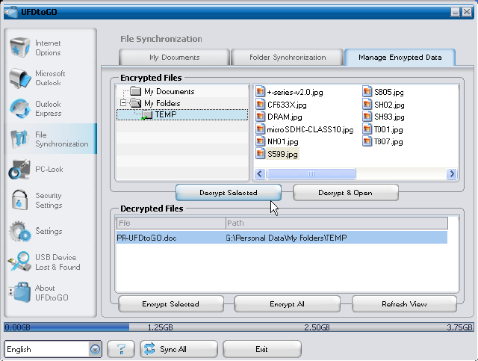Select the CF633X.jpg file icon
478x361 pixels.
click(260, 104)
